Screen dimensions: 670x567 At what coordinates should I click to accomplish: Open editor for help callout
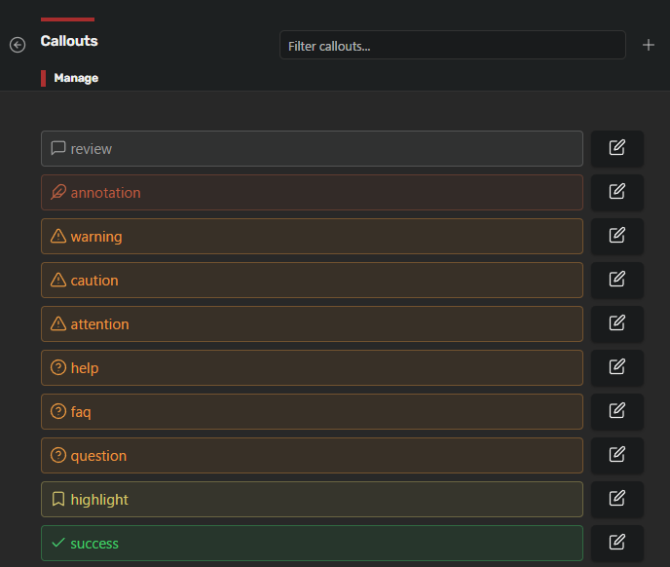[617, 367]
